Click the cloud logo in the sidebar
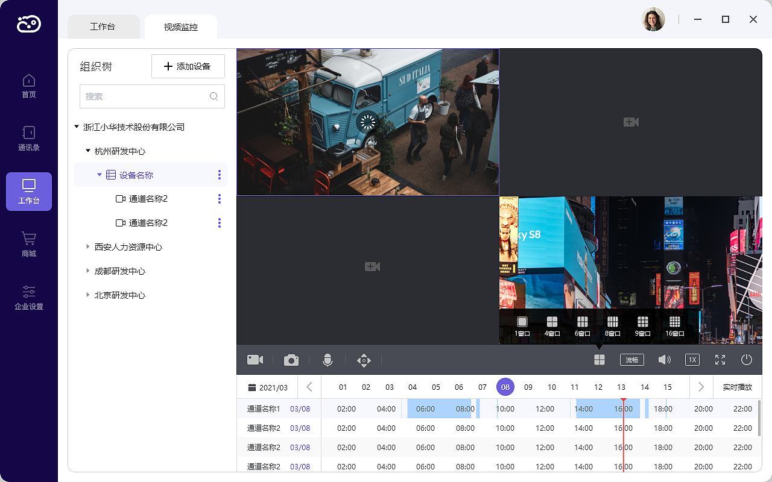This screenshot has width=772, height=482. pos(29,23)
